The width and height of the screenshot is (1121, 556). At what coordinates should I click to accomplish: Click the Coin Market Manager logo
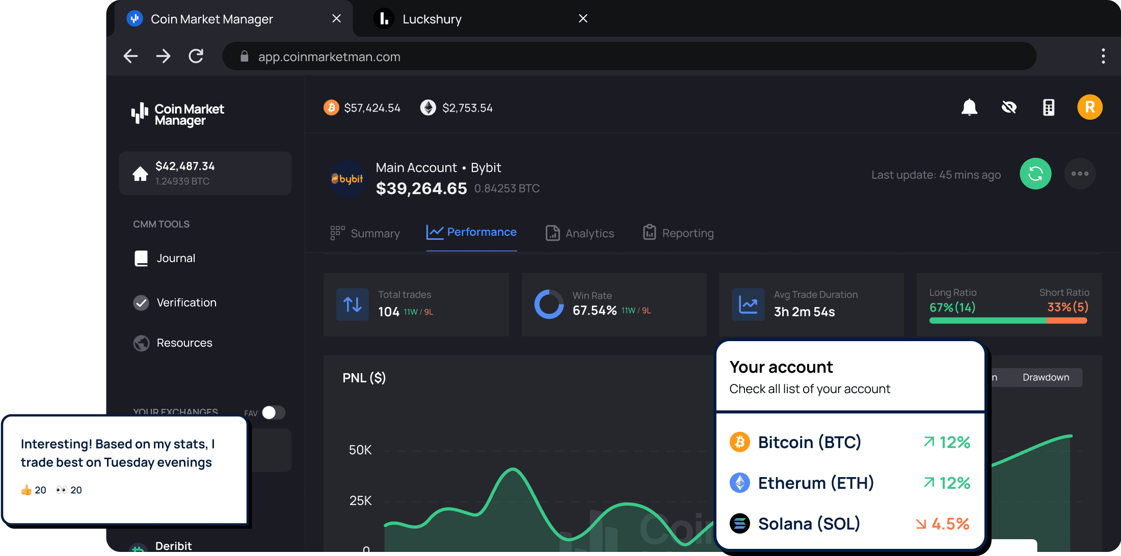(178, 114)
